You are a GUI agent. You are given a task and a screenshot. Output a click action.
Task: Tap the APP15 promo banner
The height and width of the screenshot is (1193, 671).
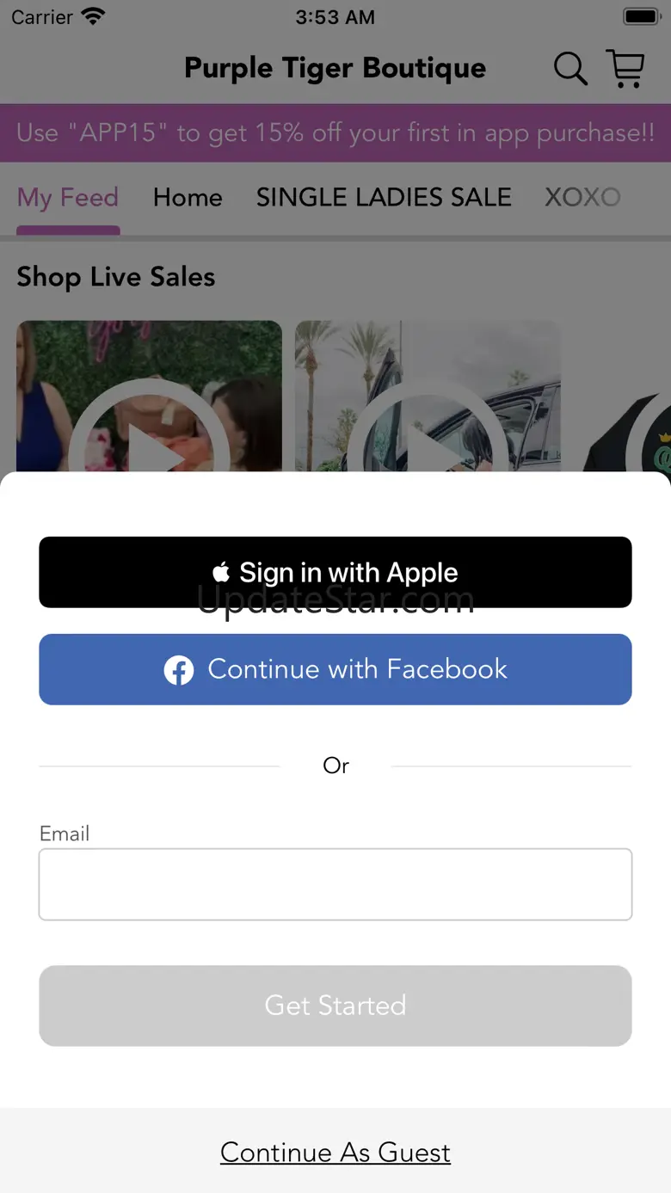coord(335,133)
